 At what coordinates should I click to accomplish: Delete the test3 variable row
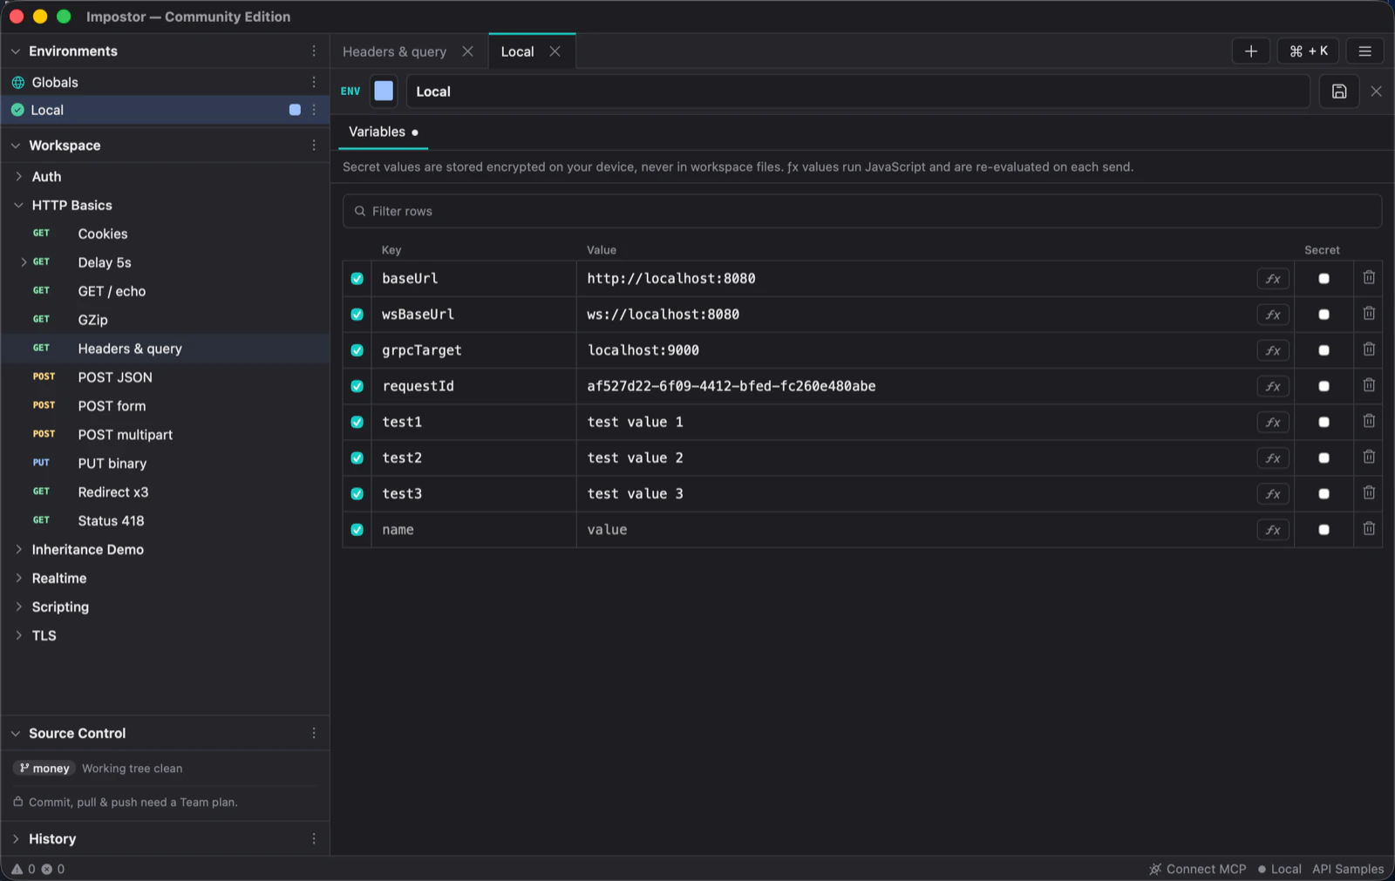[x=1369, y=493]
